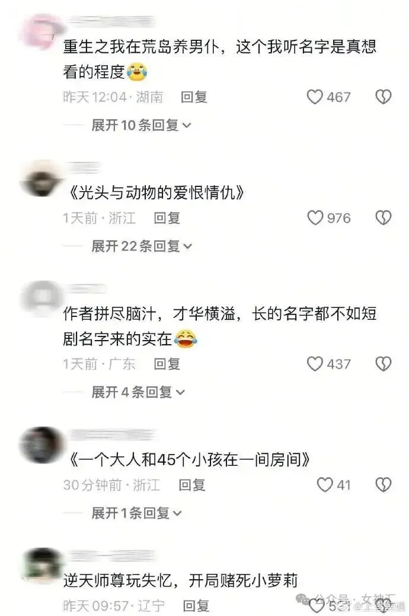Like the comment with 467 likes

(314, 97)
